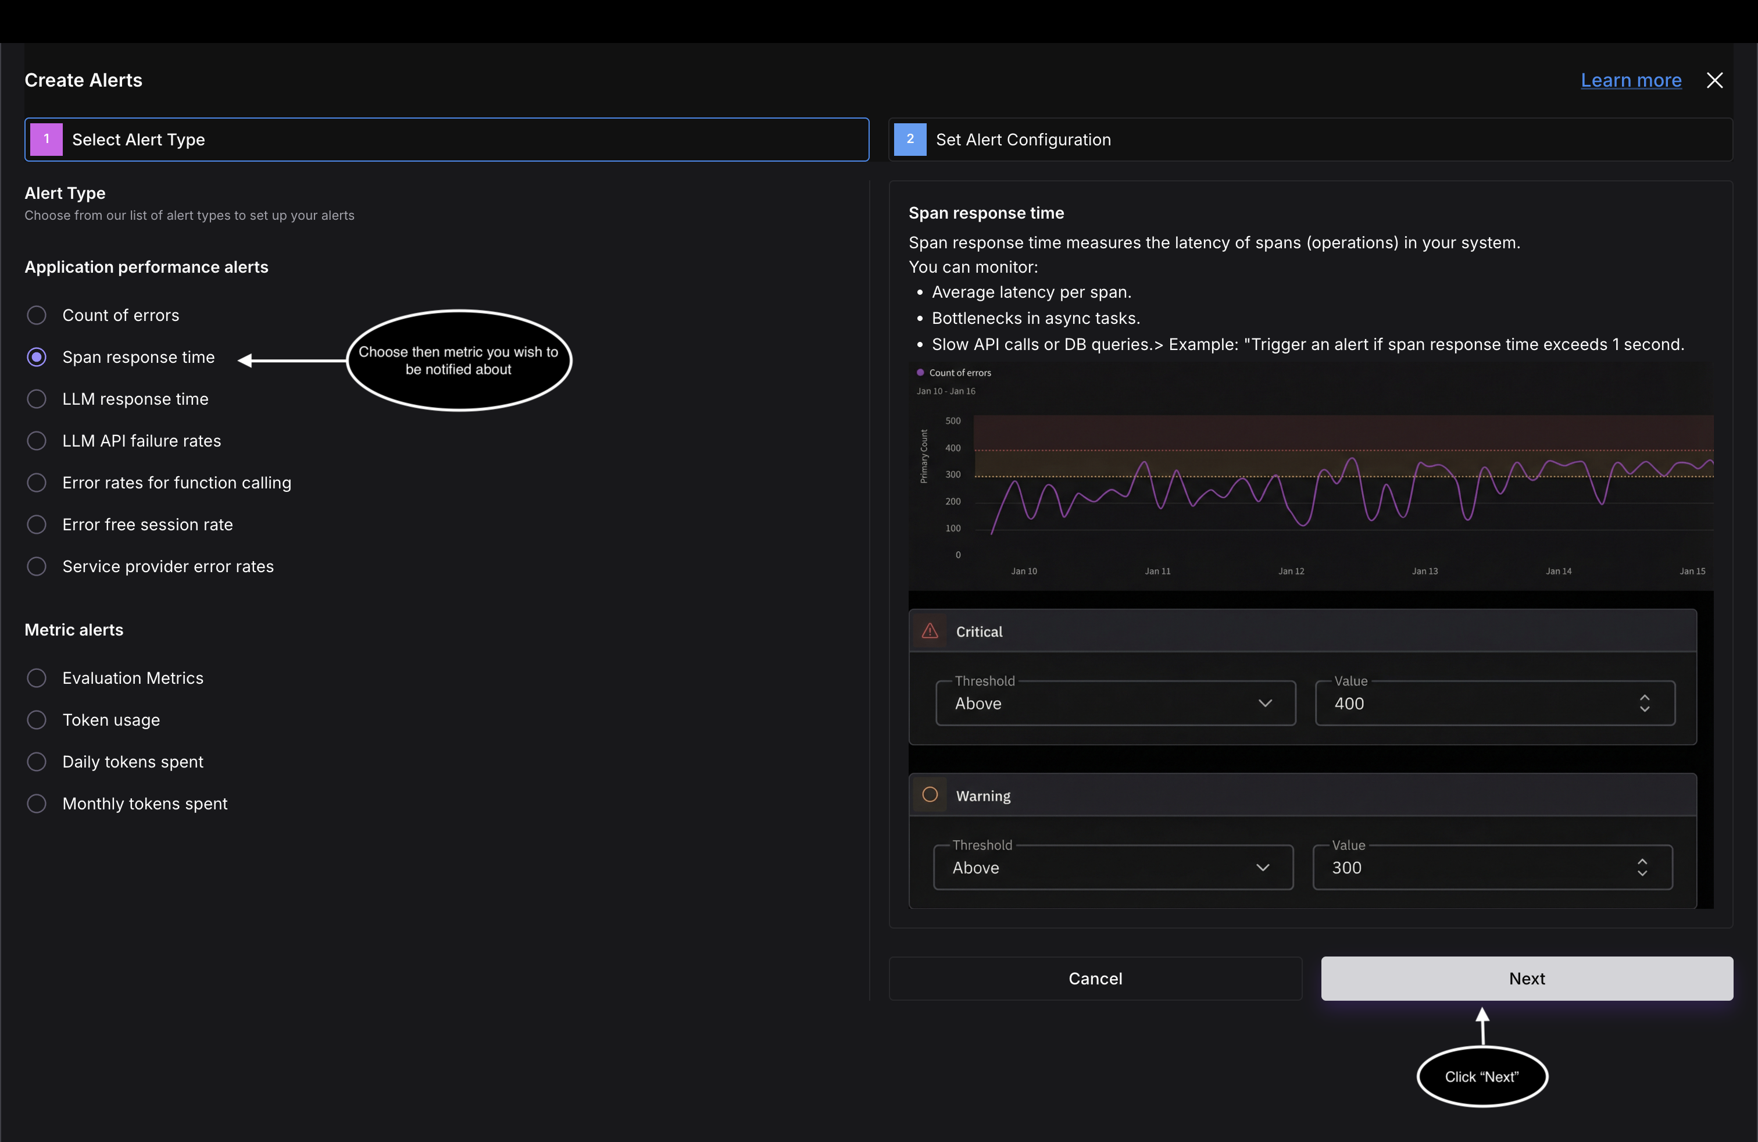Click the Jan 12 axis label
The width and height of the screenshot is (1758, 1142).
tap(1291, 571)
